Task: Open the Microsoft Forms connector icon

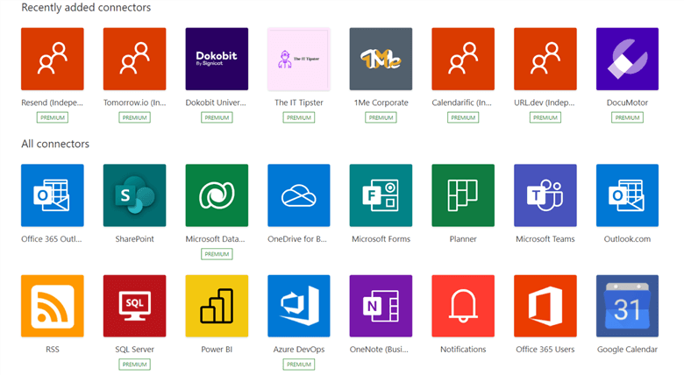Action: (381, 195)
